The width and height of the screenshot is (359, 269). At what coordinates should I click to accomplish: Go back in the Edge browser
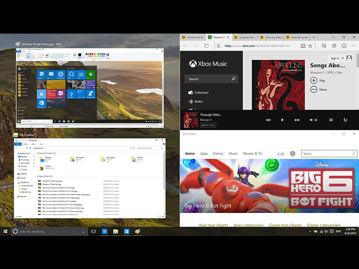(x=185, y=46)
